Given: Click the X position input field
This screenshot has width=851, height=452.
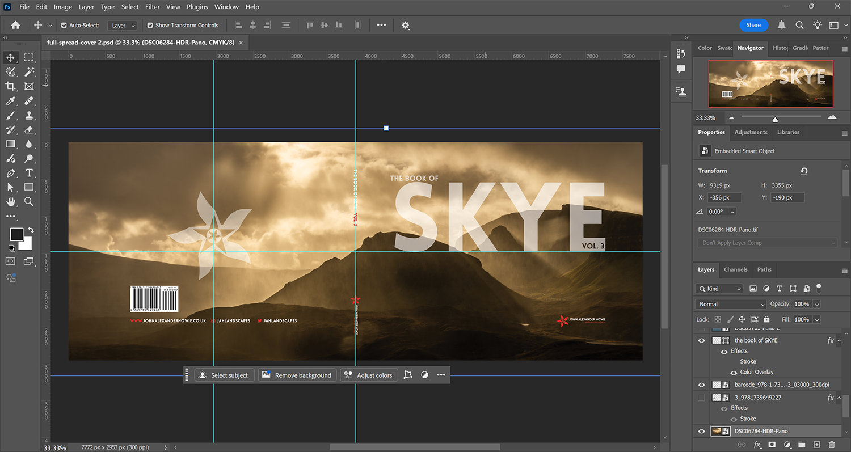Looking at the screenshot, I should [x=724, y=198].
